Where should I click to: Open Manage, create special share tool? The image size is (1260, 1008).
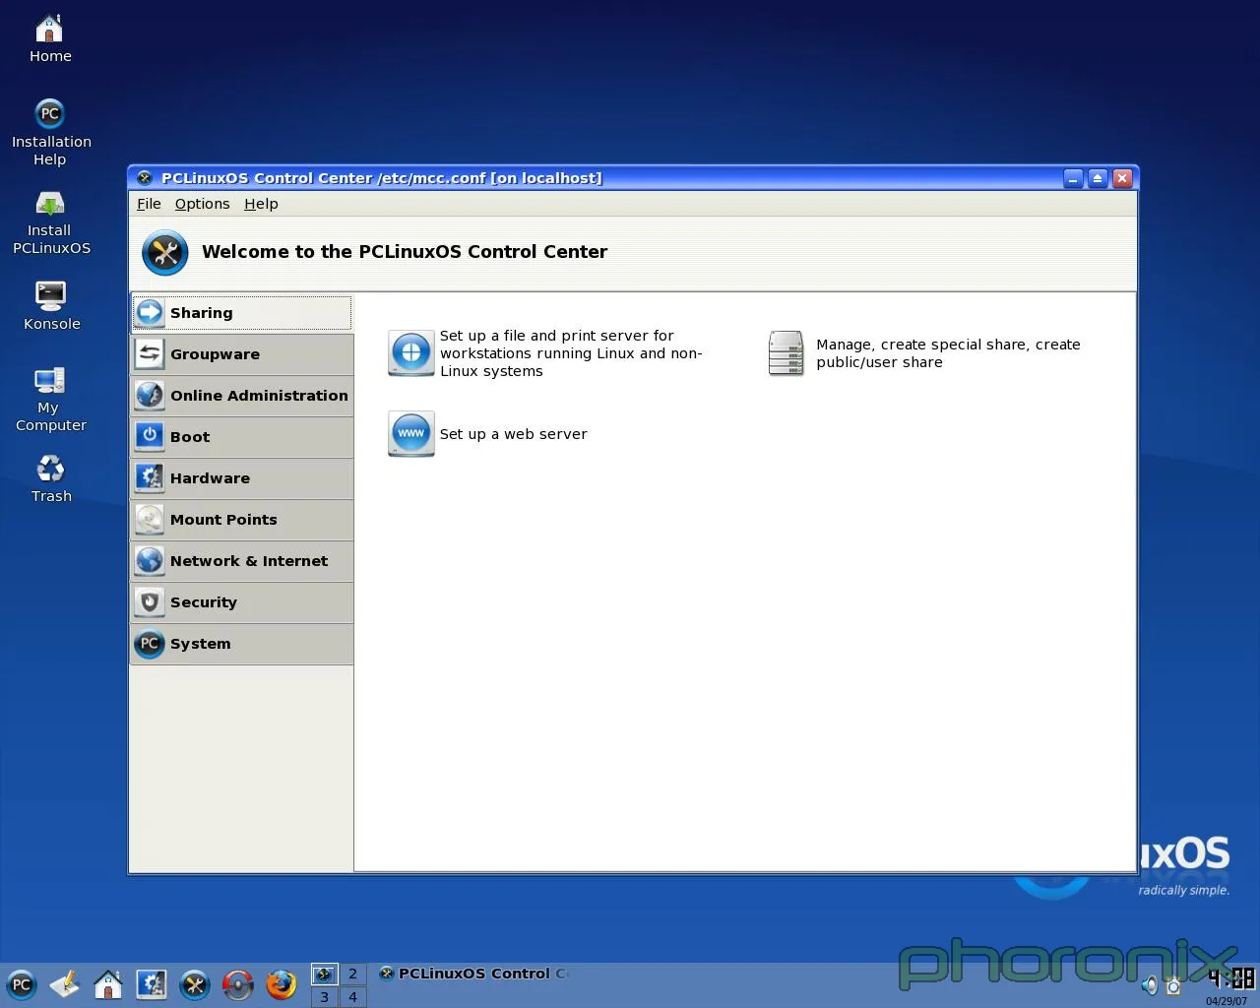pyautogui.click(x=924, y=353)
